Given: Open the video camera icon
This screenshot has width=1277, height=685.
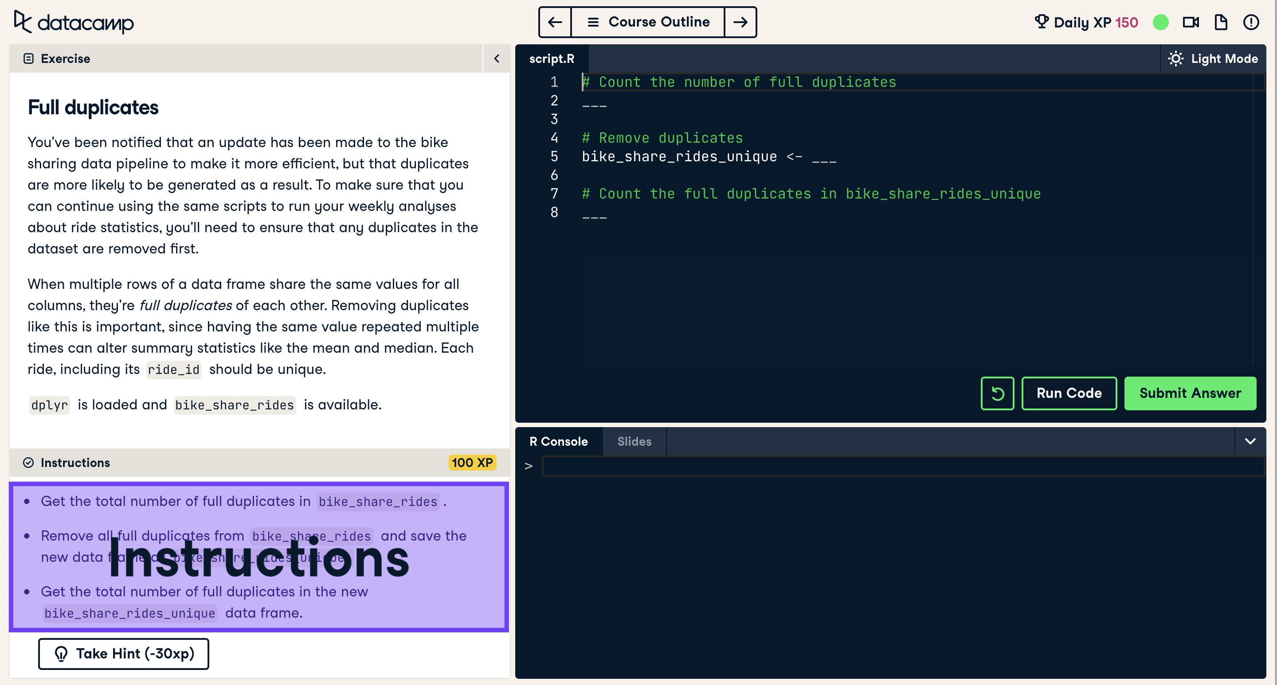Looking at the screenshot, I should tap(1191, 22).
